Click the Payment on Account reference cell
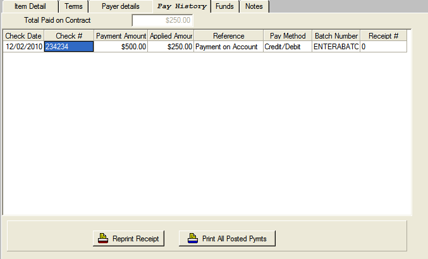This screenshot has height=259, width=428. (x=228, y=47)
